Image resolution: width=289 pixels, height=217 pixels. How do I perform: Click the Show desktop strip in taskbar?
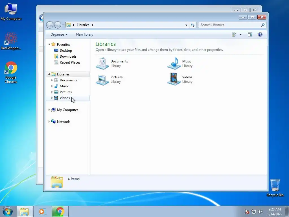pyautogui.click(x=287, y=211)
